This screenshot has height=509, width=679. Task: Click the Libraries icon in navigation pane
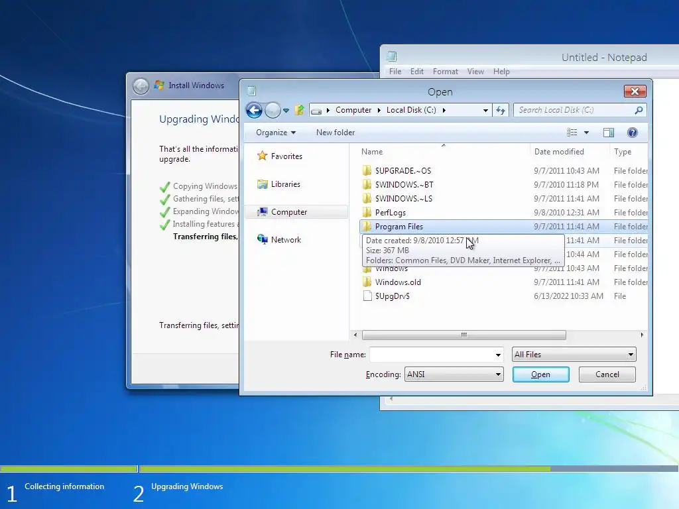tap(263, 184)
